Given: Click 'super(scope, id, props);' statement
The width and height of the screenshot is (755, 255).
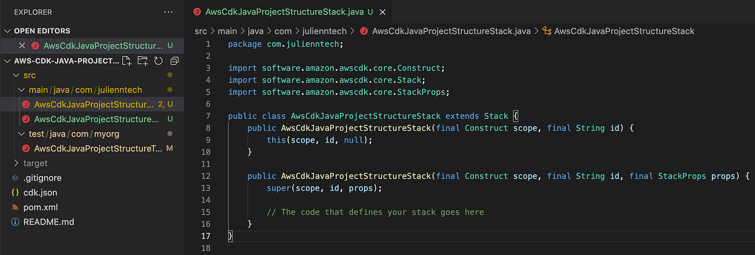Looking at the screenshot, I should point(324,188).
